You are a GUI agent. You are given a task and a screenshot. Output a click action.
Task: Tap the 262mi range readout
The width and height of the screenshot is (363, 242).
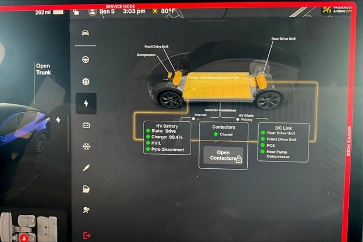pos(43,12)
